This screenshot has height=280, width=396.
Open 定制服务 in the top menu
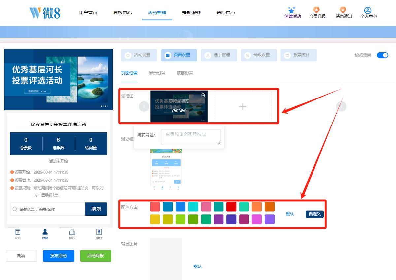click(191, 13)
